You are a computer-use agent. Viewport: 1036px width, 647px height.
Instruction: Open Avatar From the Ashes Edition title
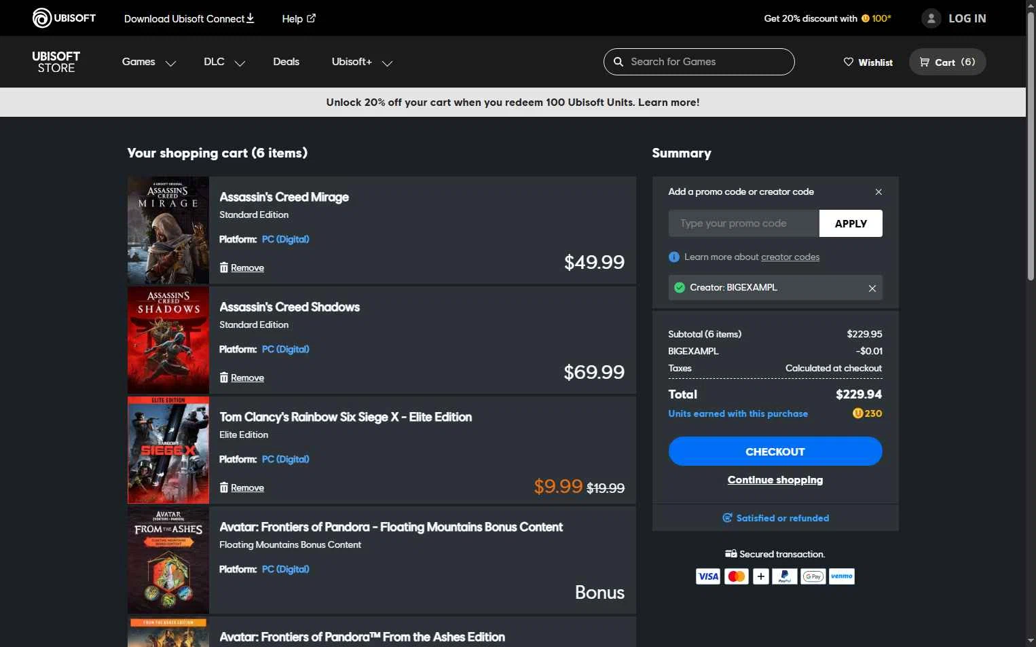tap(362, 637)
